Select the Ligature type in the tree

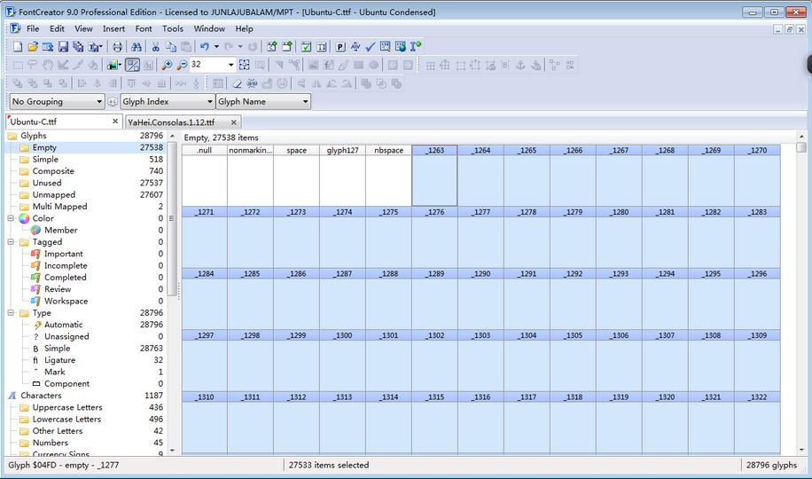[59, 360]
